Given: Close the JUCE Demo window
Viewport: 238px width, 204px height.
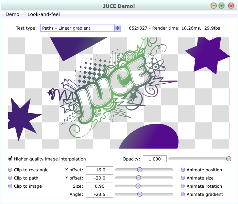Looking at the screenshot, I should 231,6.
